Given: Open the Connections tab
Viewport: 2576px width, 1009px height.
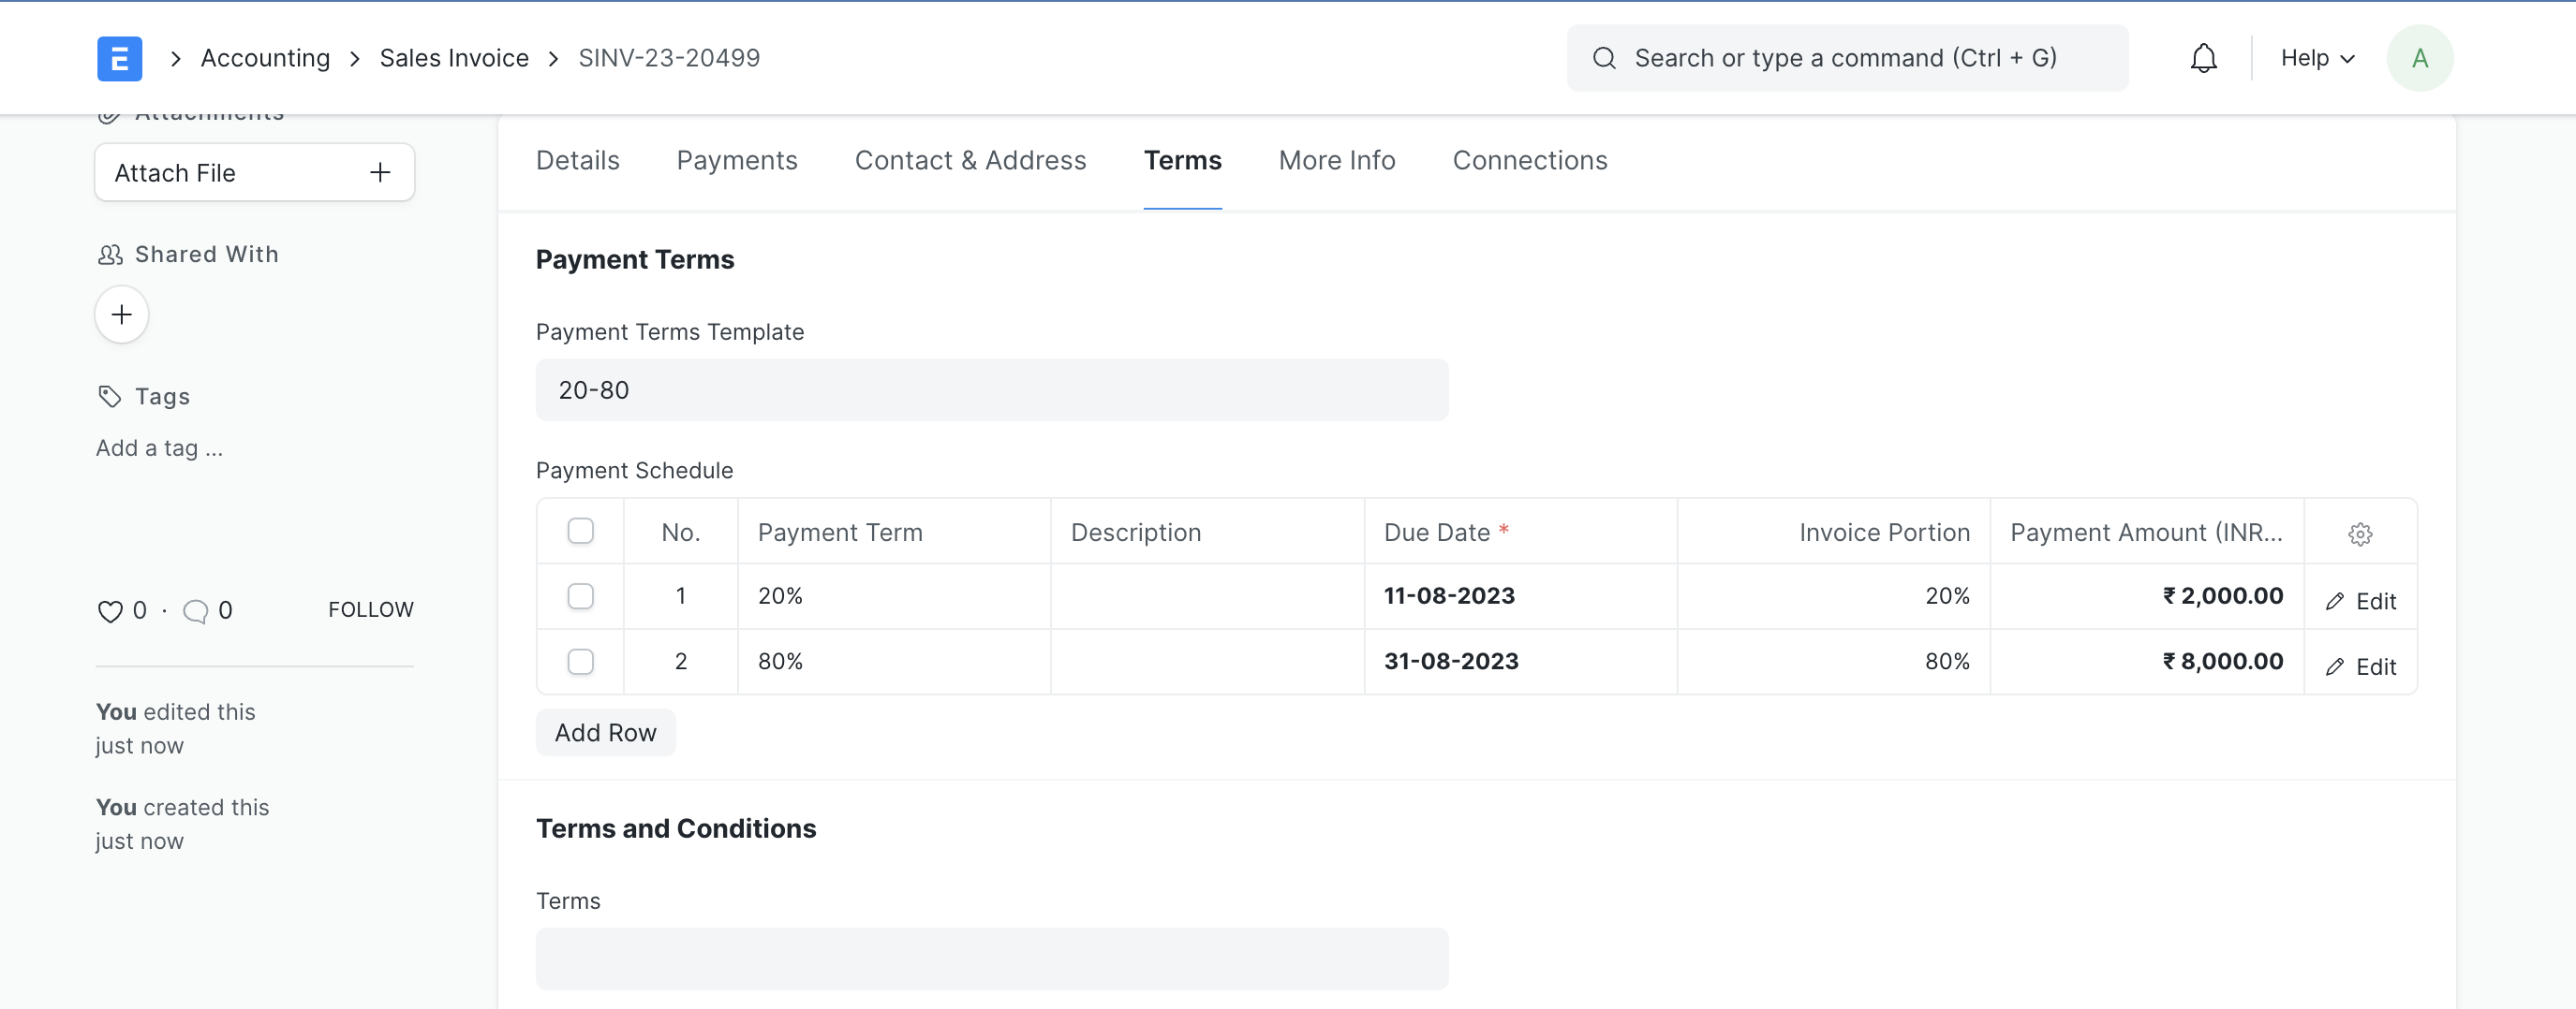Looking at the screenshot, I should (x=1529, y=161).
